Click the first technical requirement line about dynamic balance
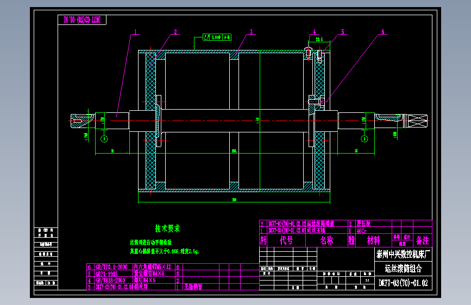This screenshot has height=305, width=471. [x=151, y=242]
